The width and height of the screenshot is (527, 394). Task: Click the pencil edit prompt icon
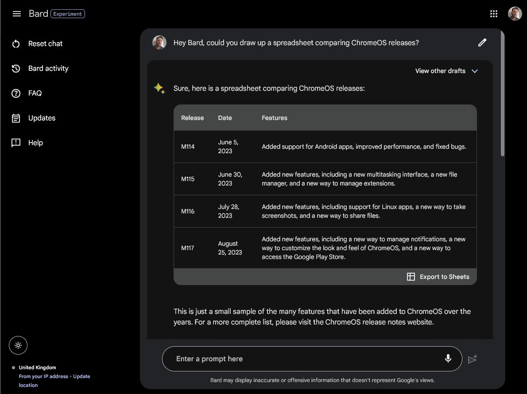482,42
